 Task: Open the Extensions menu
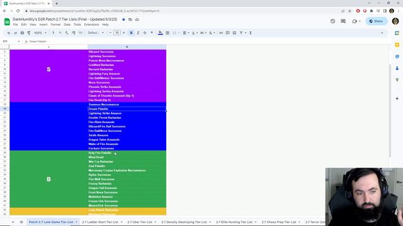(x=91, y=24)
